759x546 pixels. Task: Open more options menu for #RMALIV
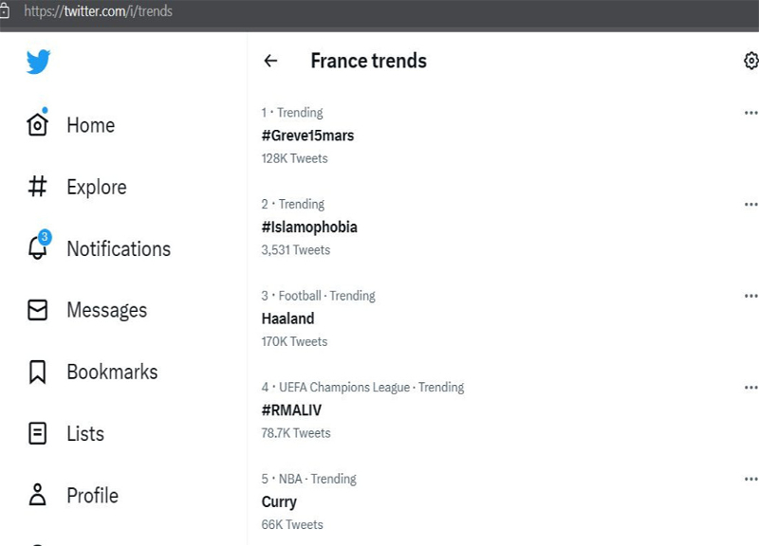point(750,387)
